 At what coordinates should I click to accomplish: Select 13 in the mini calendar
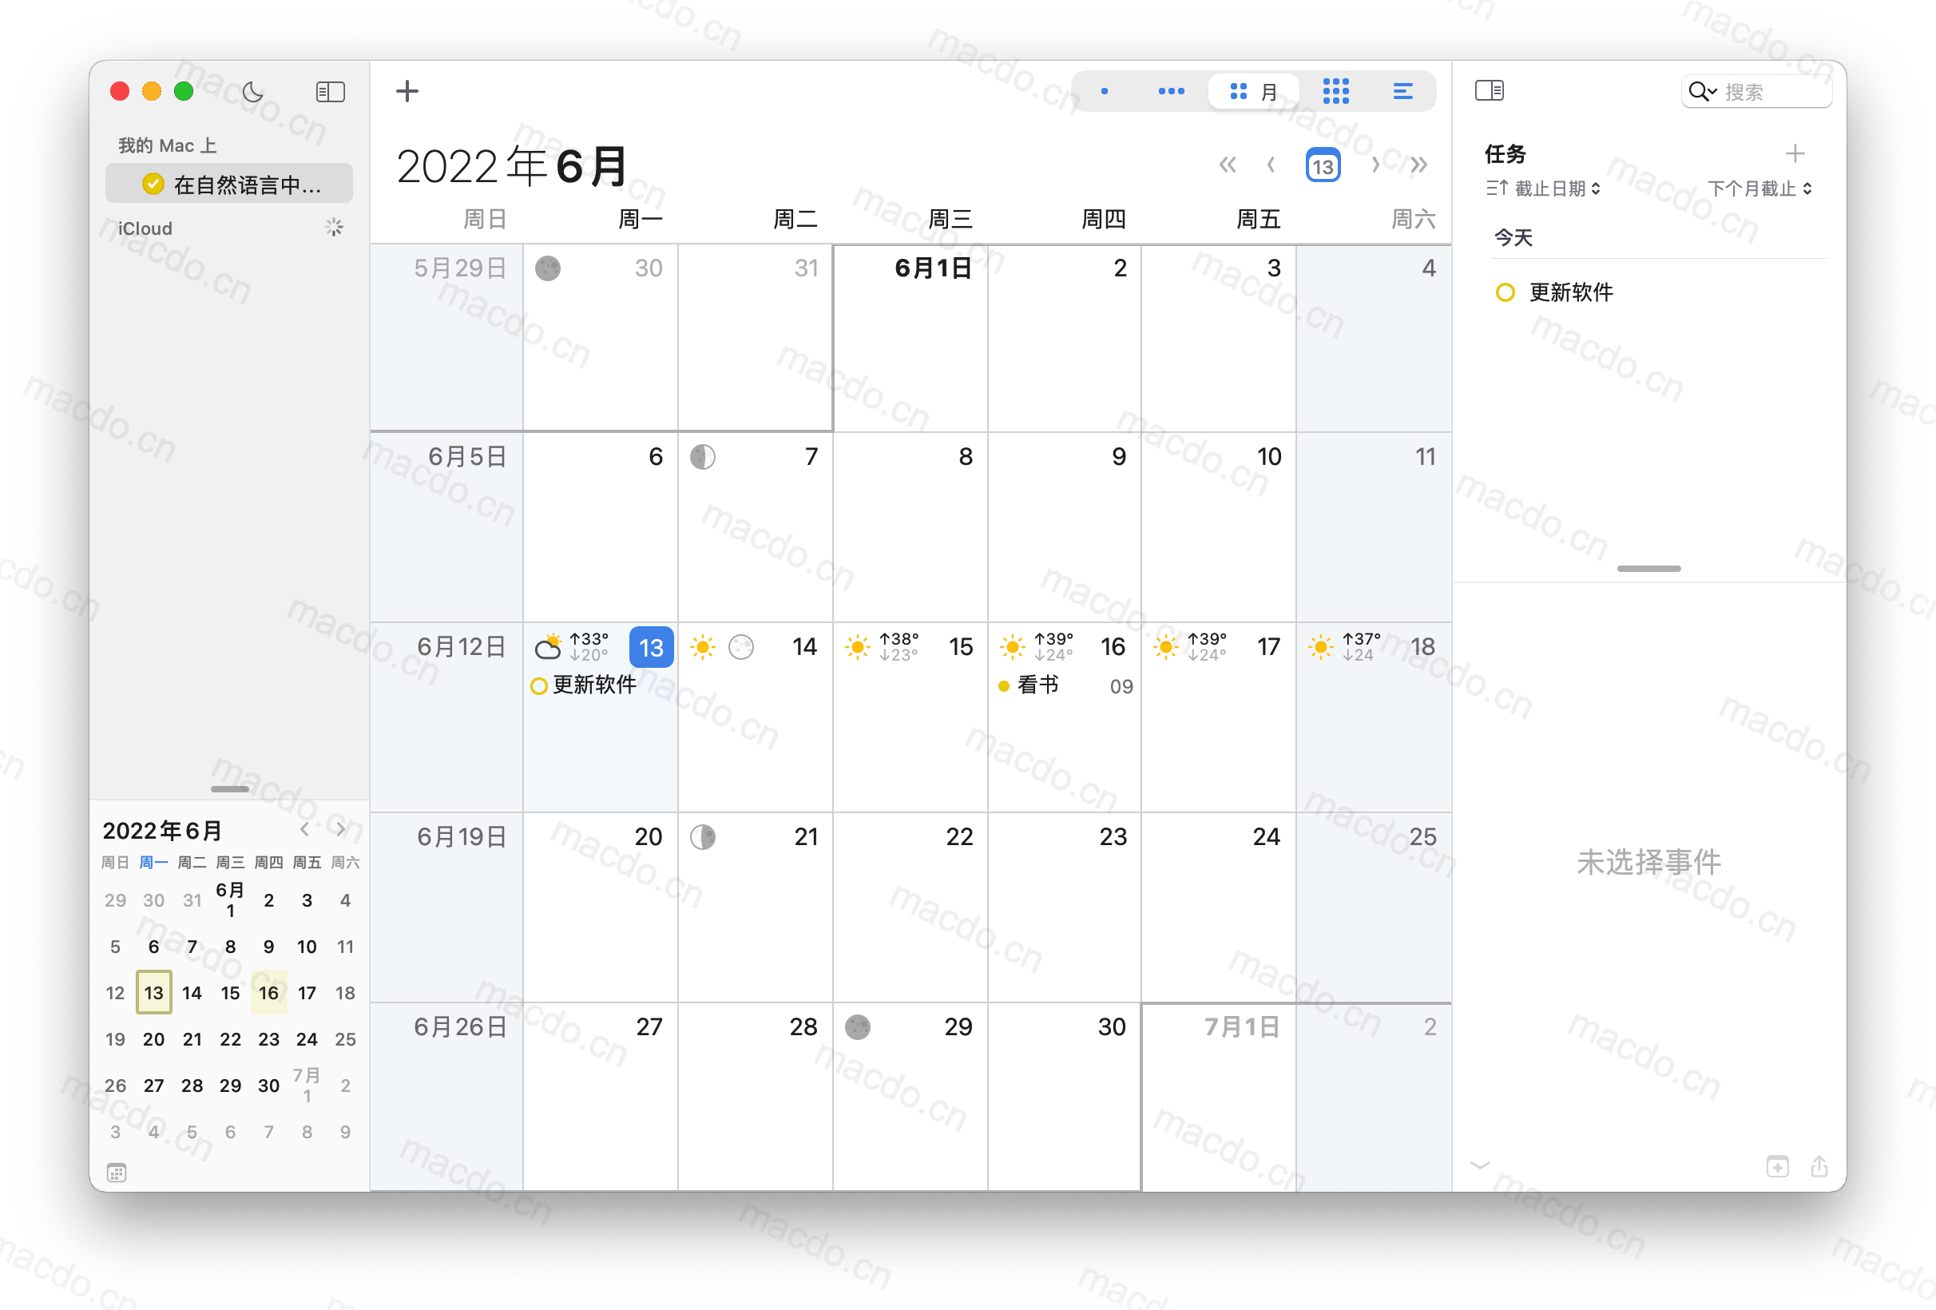(x=153, y=993)
